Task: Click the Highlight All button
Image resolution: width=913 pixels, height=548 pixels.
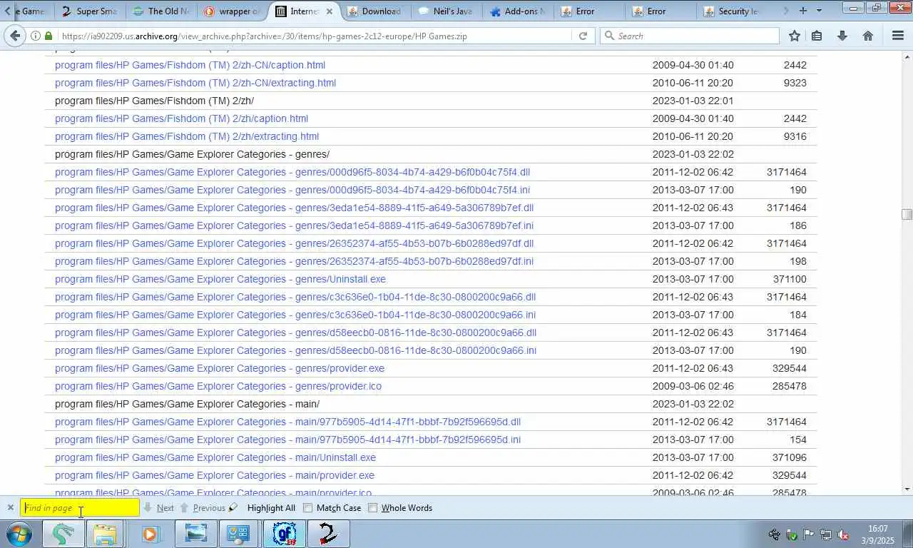Action: [271, 508]
